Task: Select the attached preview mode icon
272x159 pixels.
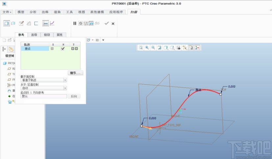Action: (91, 23)
